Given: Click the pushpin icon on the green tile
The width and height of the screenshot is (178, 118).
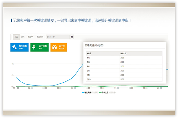Looking at the screenshot, I should tap(34, 47).
